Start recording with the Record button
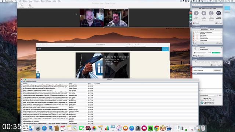The width and height of the screenshot is (235, 132). [x=196, y=23]
